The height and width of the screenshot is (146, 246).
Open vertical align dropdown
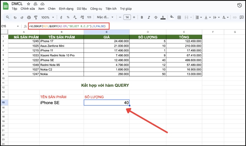click(x=207, y=17)
